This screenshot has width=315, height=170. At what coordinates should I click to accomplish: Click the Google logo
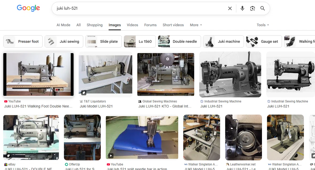click(28, 8)
